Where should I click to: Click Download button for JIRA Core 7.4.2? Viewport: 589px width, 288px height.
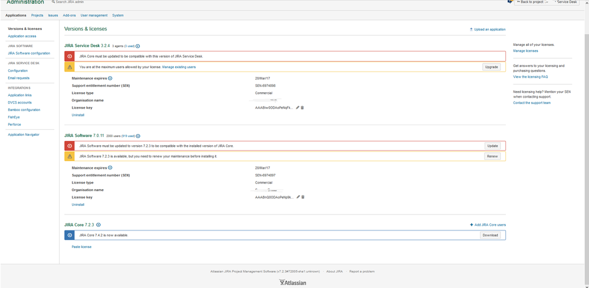point(490,235)
